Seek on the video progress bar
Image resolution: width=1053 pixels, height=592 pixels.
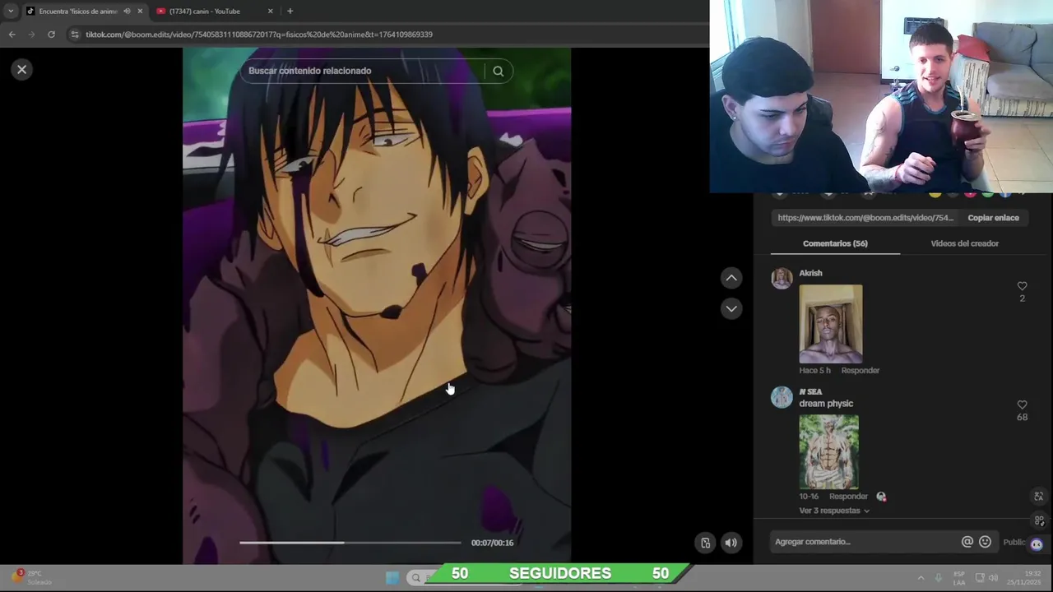[x=350, y=543]
